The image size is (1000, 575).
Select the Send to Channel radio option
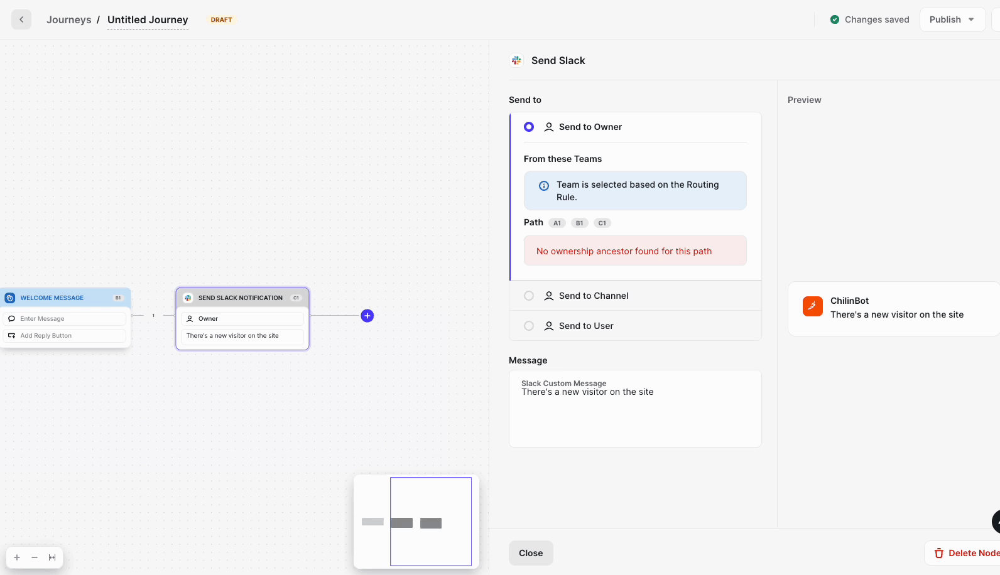tap(529, 296)
